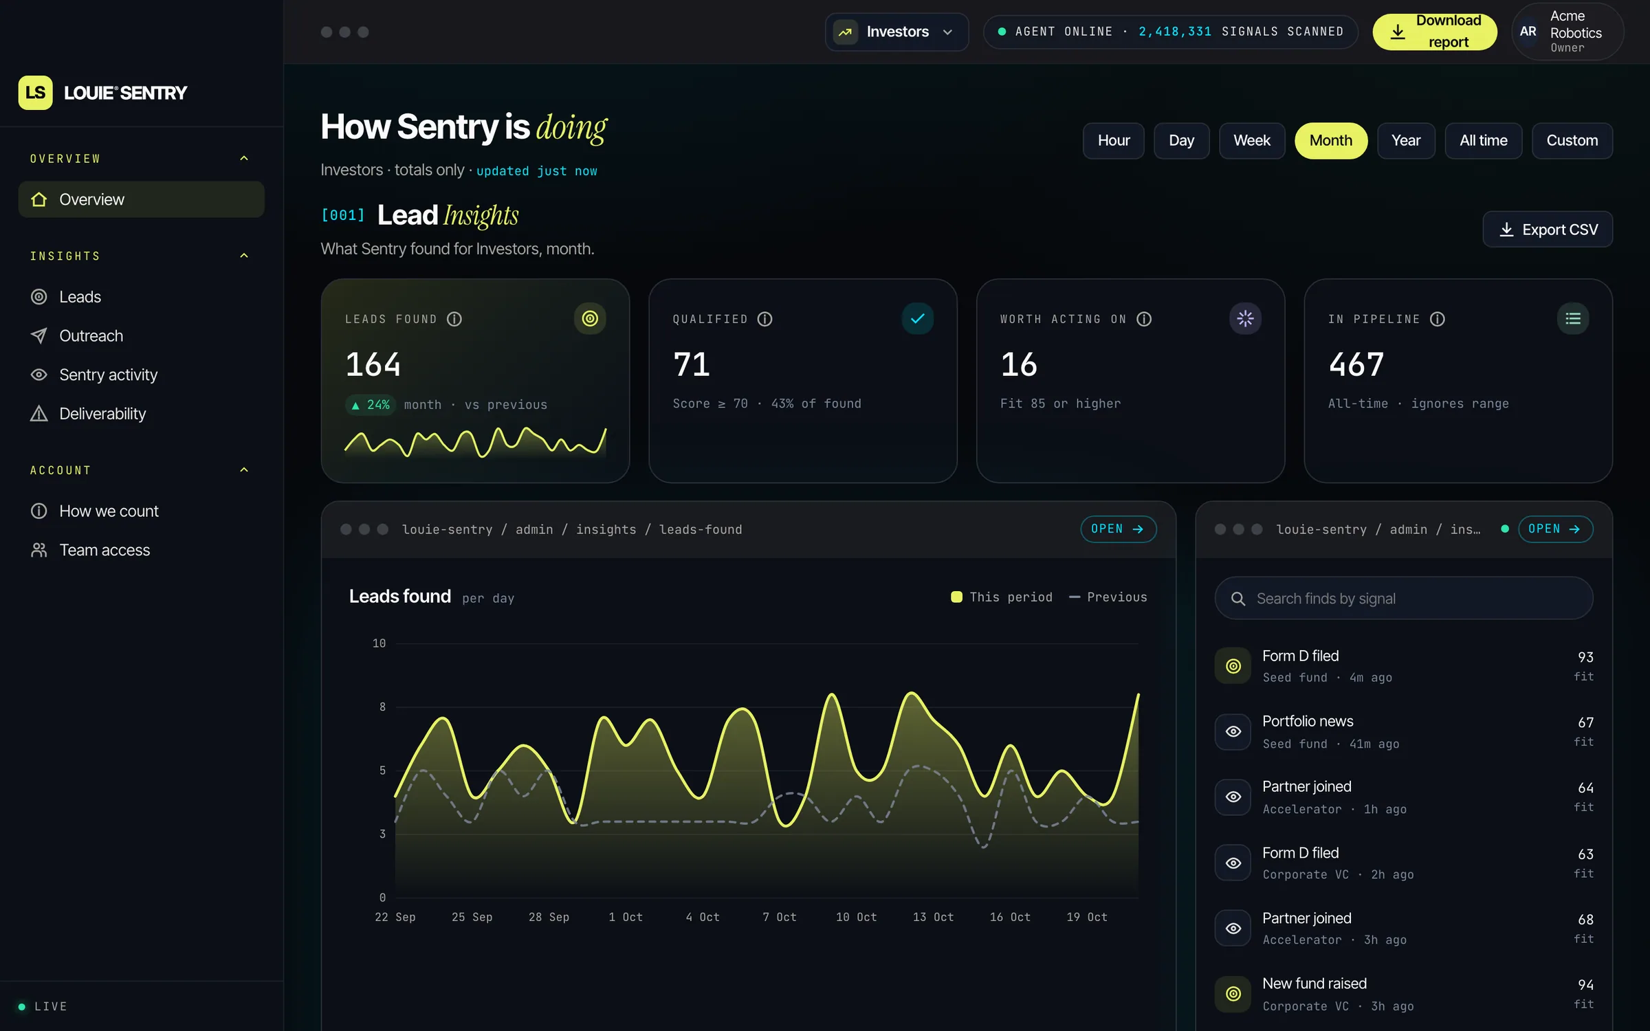Open the Overview page in sidebar

tap(141, 199)
